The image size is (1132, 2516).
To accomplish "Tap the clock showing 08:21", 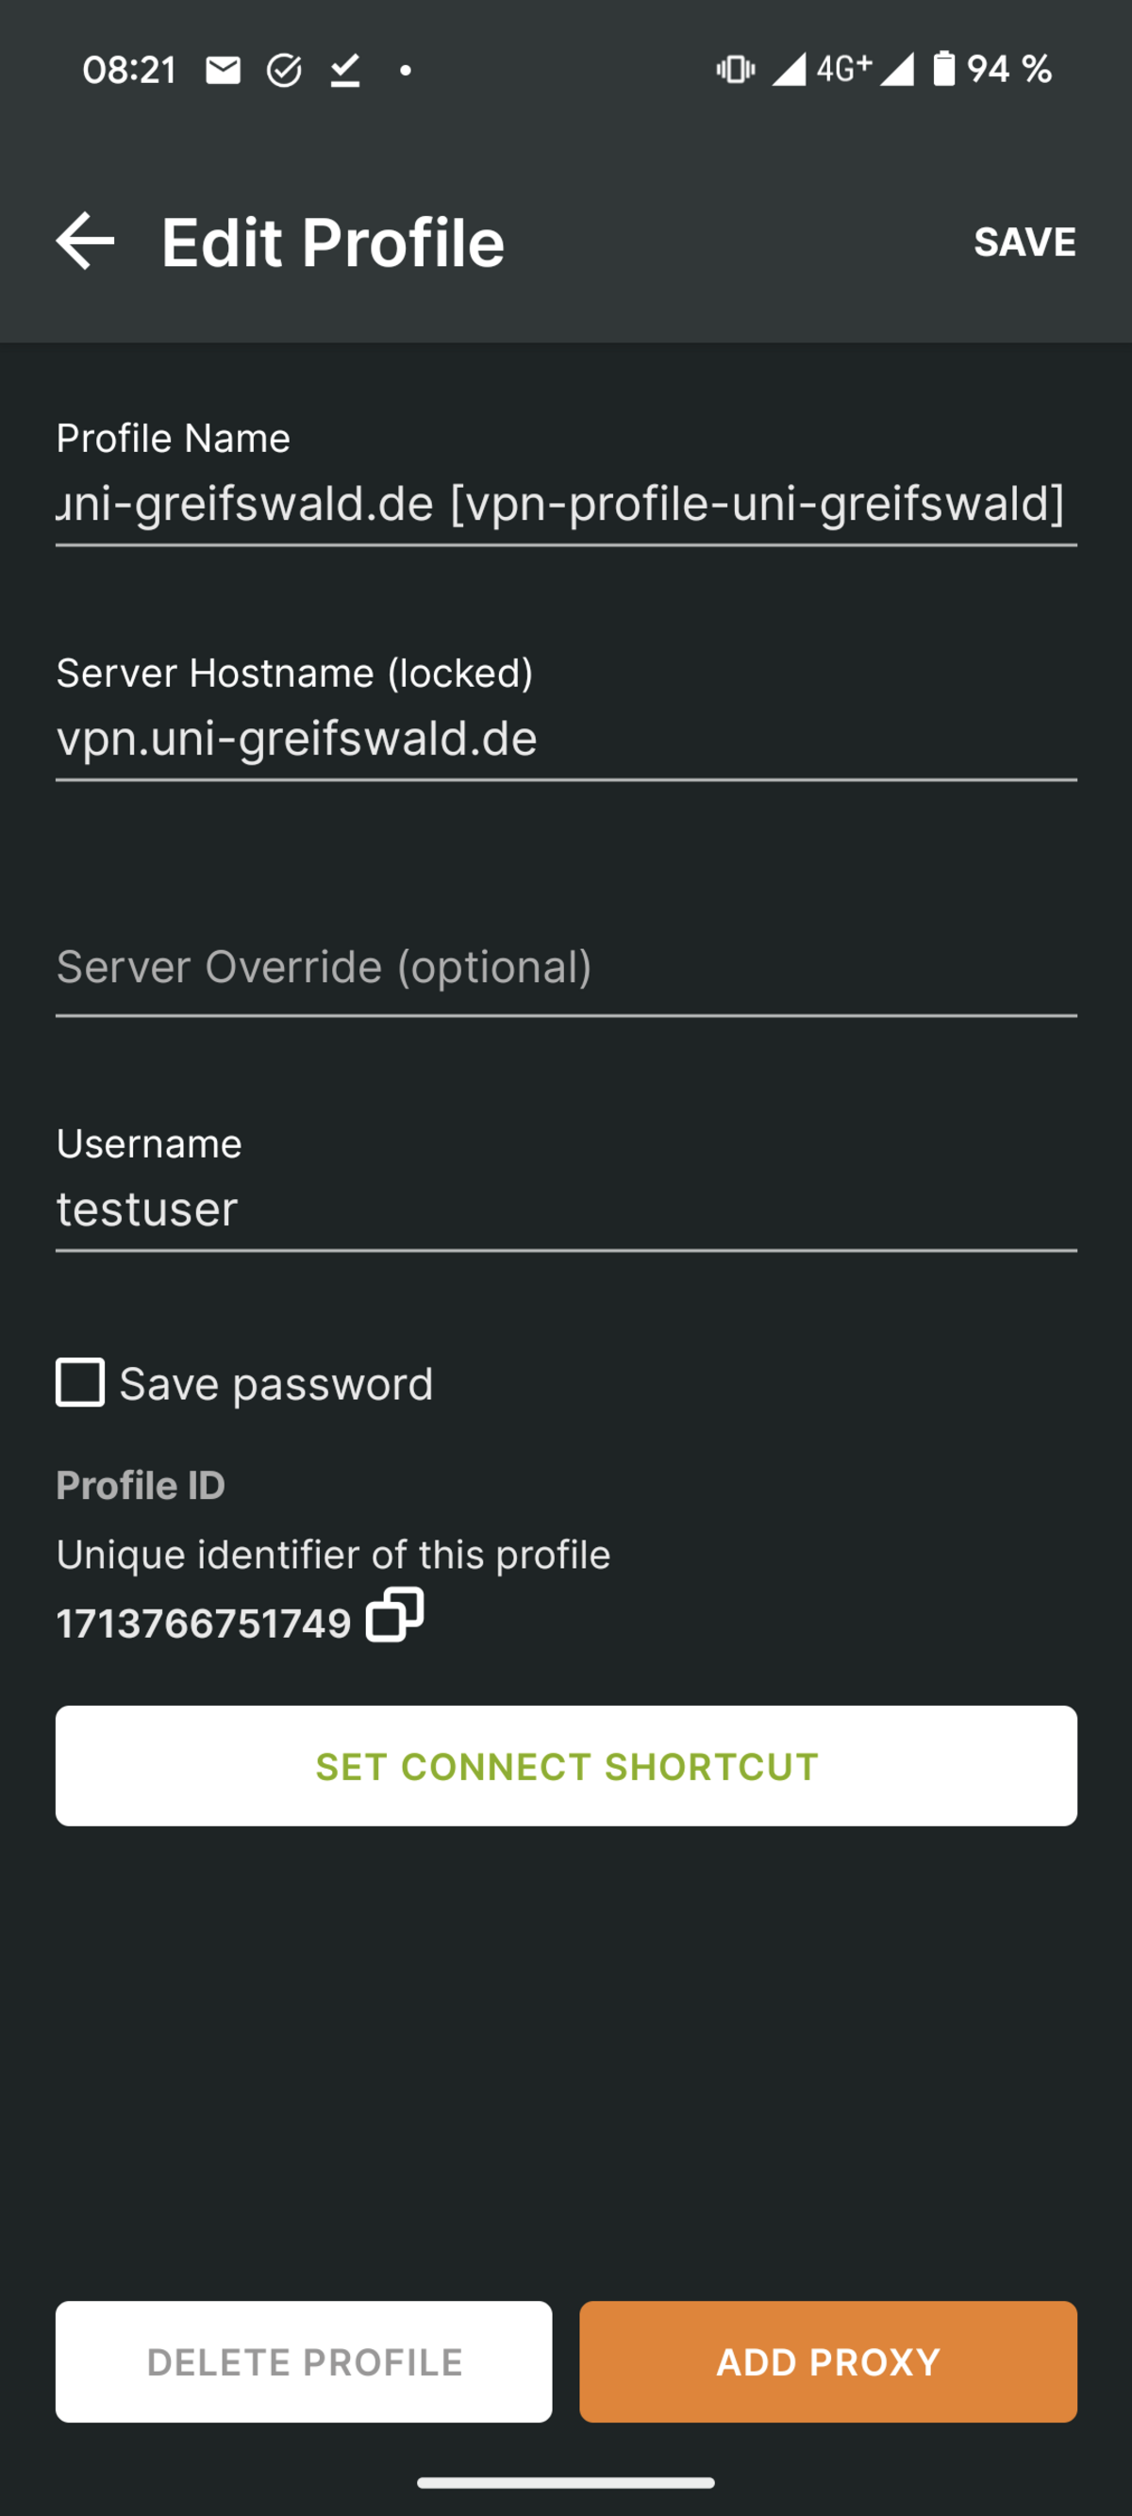I will click(129, 71).
